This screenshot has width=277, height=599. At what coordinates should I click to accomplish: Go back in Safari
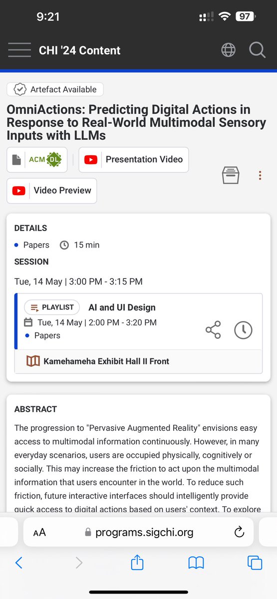tap(19, 563)
